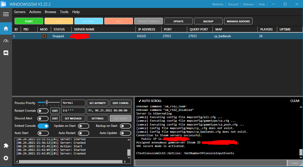Image resolution: width=303 pixels, height=167 pixels.
Task: Enable the Backup on Start toggle
Action: point(125,126)
